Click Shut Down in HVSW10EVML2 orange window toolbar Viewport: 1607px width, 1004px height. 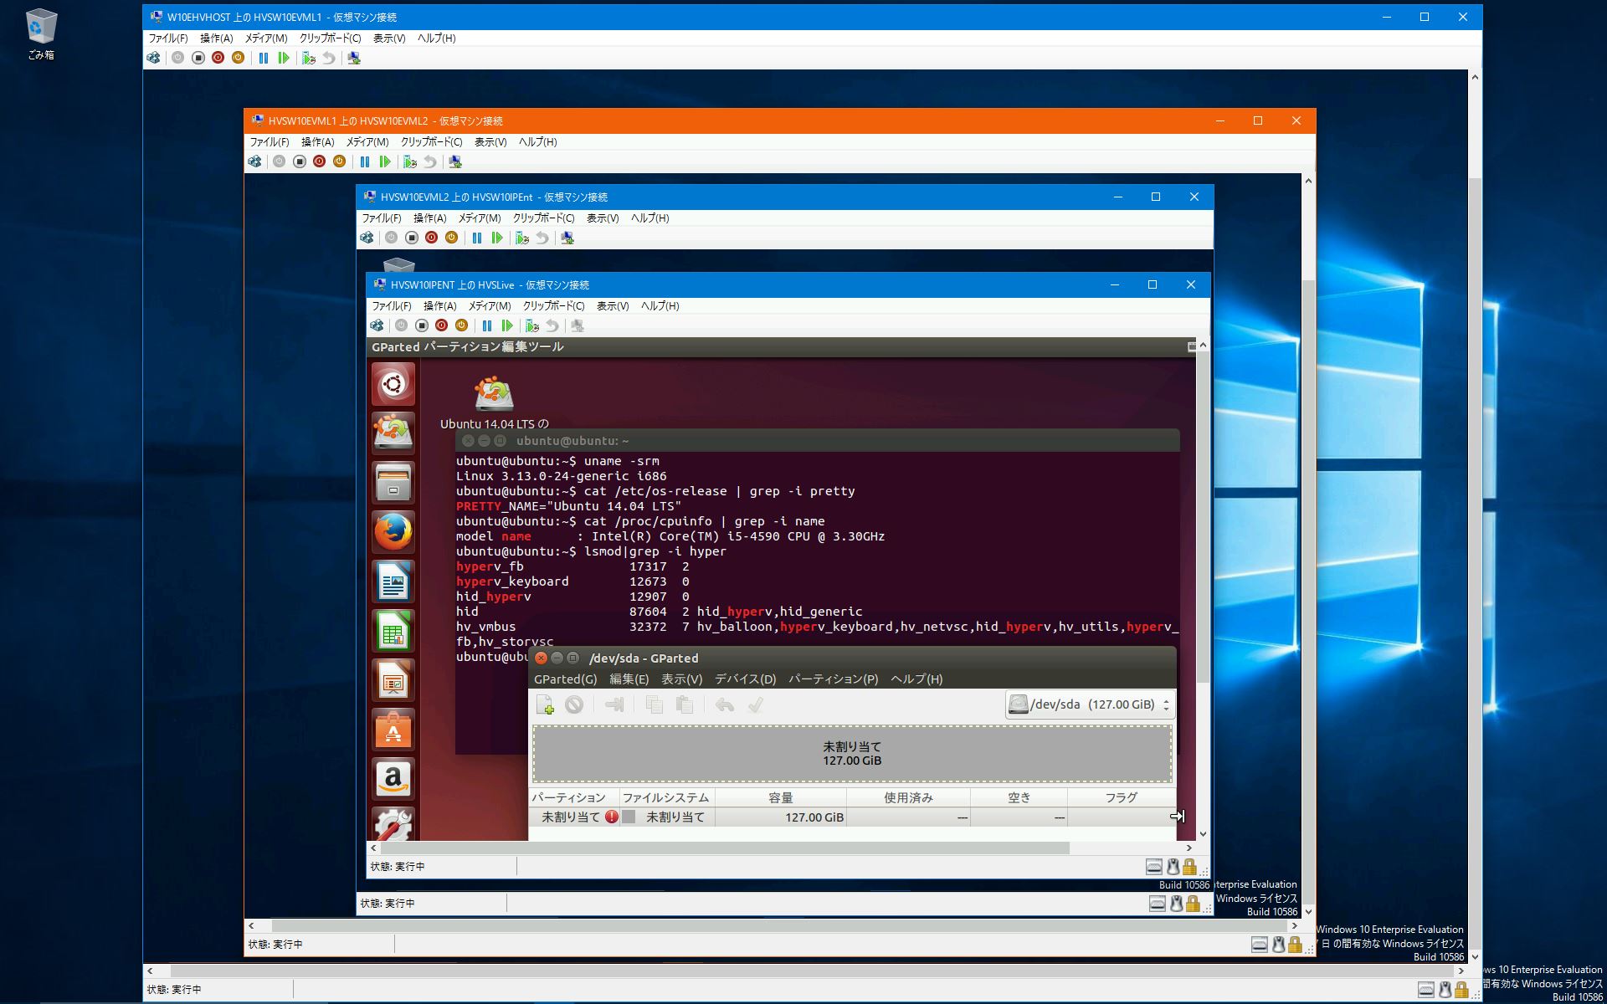(320, 161)
